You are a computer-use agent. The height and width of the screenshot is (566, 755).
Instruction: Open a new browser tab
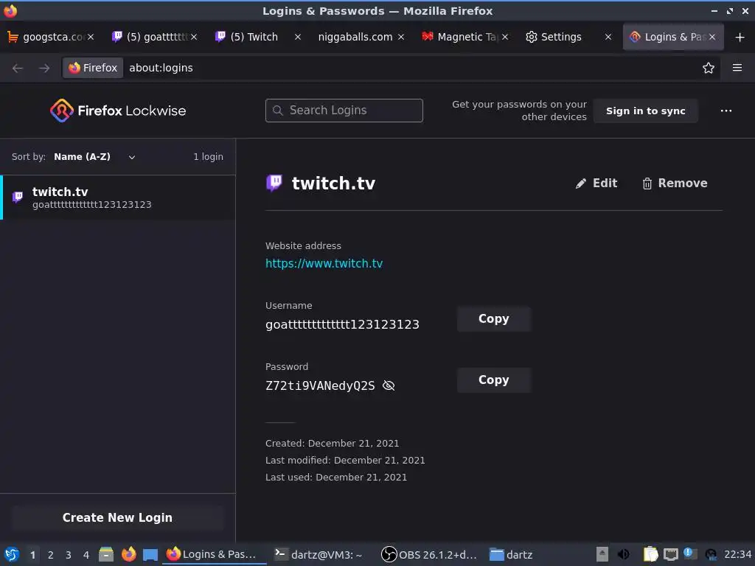point(740,37)
